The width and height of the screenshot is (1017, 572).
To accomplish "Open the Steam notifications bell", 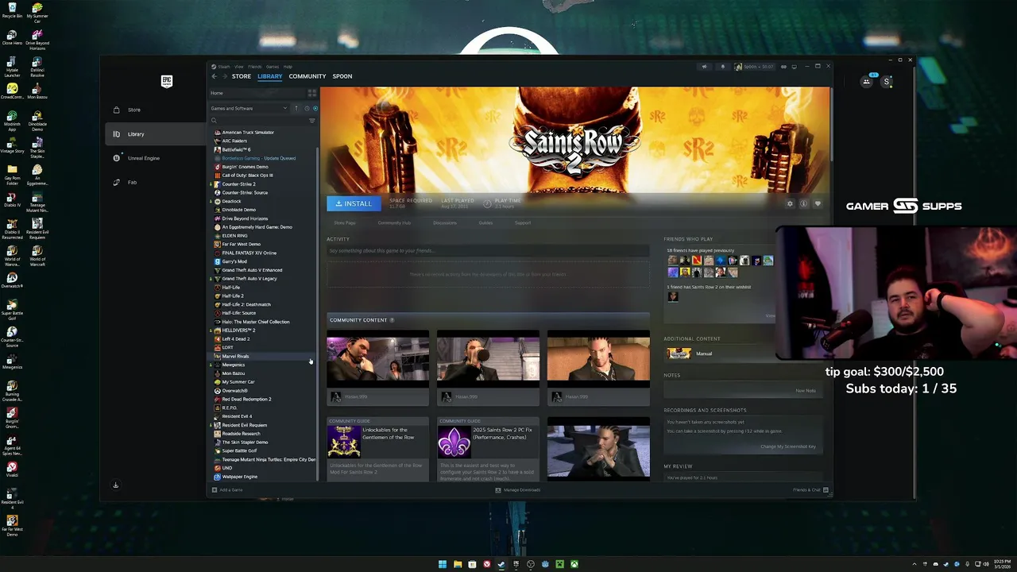I will [x=722, y=67].
